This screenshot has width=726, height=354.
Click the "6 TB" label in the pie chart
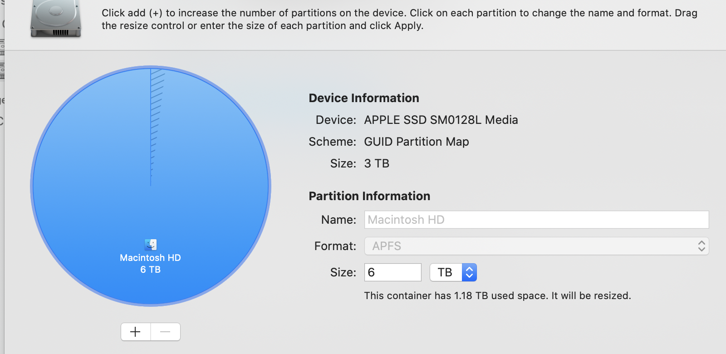click(x=150, y=270)
